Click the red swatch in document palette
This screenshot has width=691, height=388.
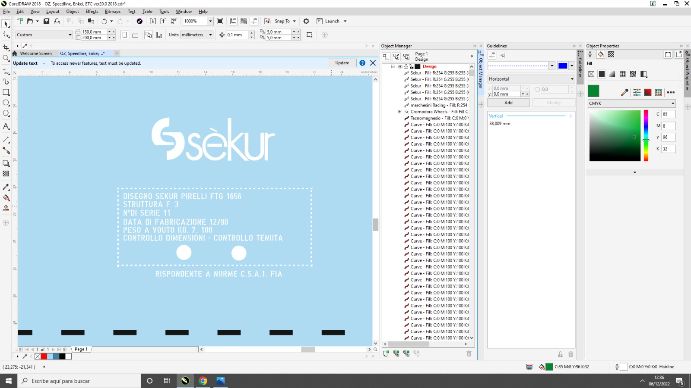(44, 357)
